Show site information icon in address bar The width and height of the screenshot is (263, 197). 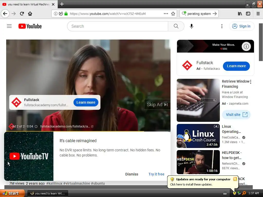(x=55, y=14)
